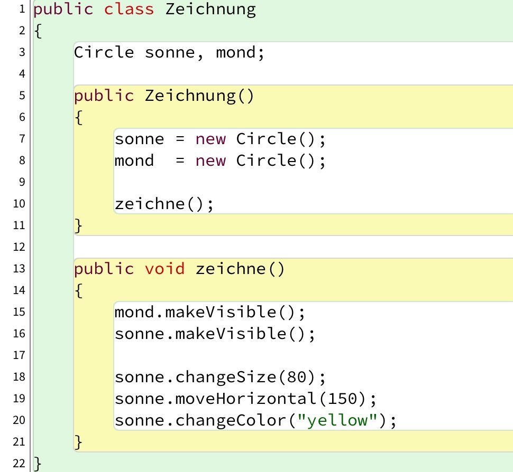Click the Circle type in field declaration
Image resolution: width=513 pixels, height=472 pixels.
(104, 53)
